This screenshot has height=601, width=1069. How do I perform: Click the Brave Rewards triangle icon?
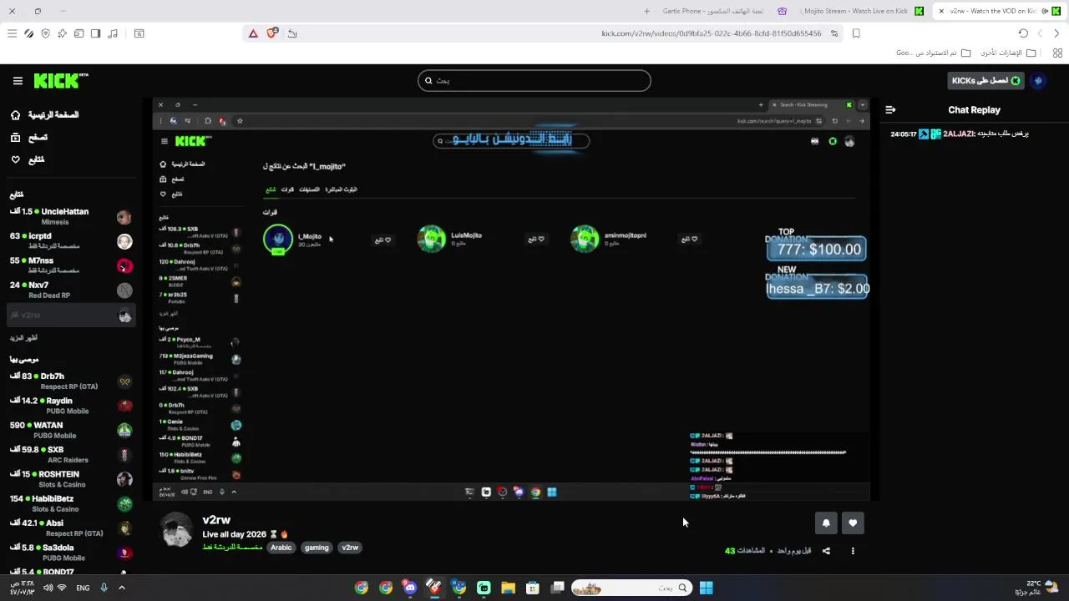pyautogui.click(x=253, y=33)
